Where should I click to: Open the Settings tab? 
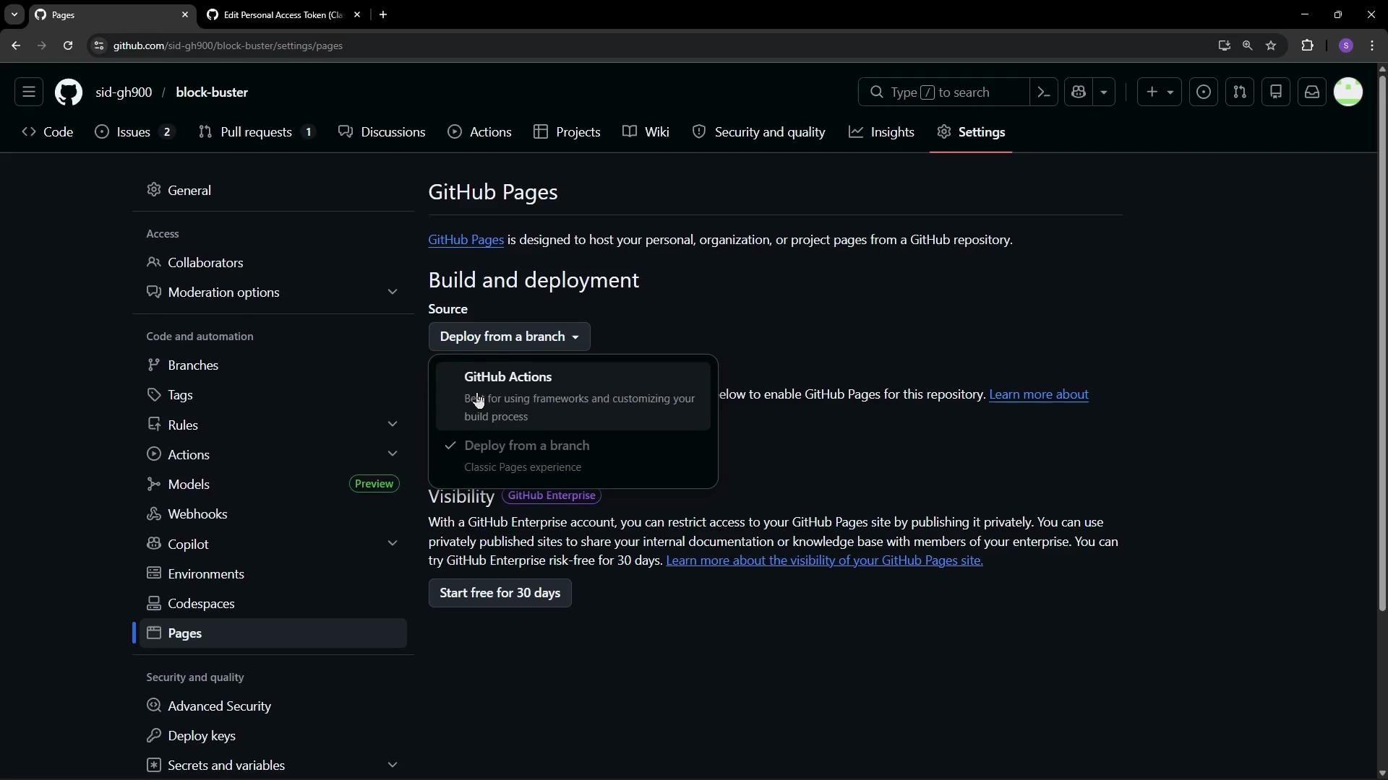click(971, 132)
